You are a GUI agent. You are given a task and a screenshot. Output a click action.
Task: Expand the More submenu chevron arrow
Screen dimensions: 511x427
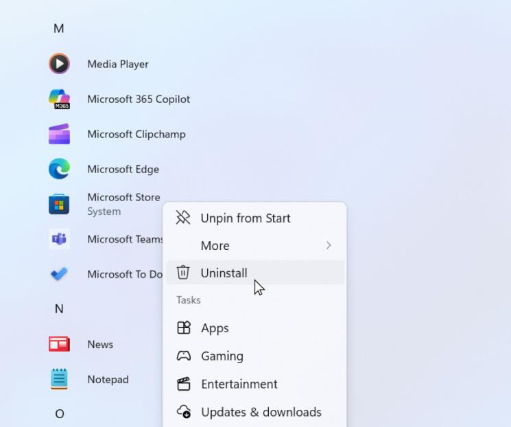(x=328, y=245)
